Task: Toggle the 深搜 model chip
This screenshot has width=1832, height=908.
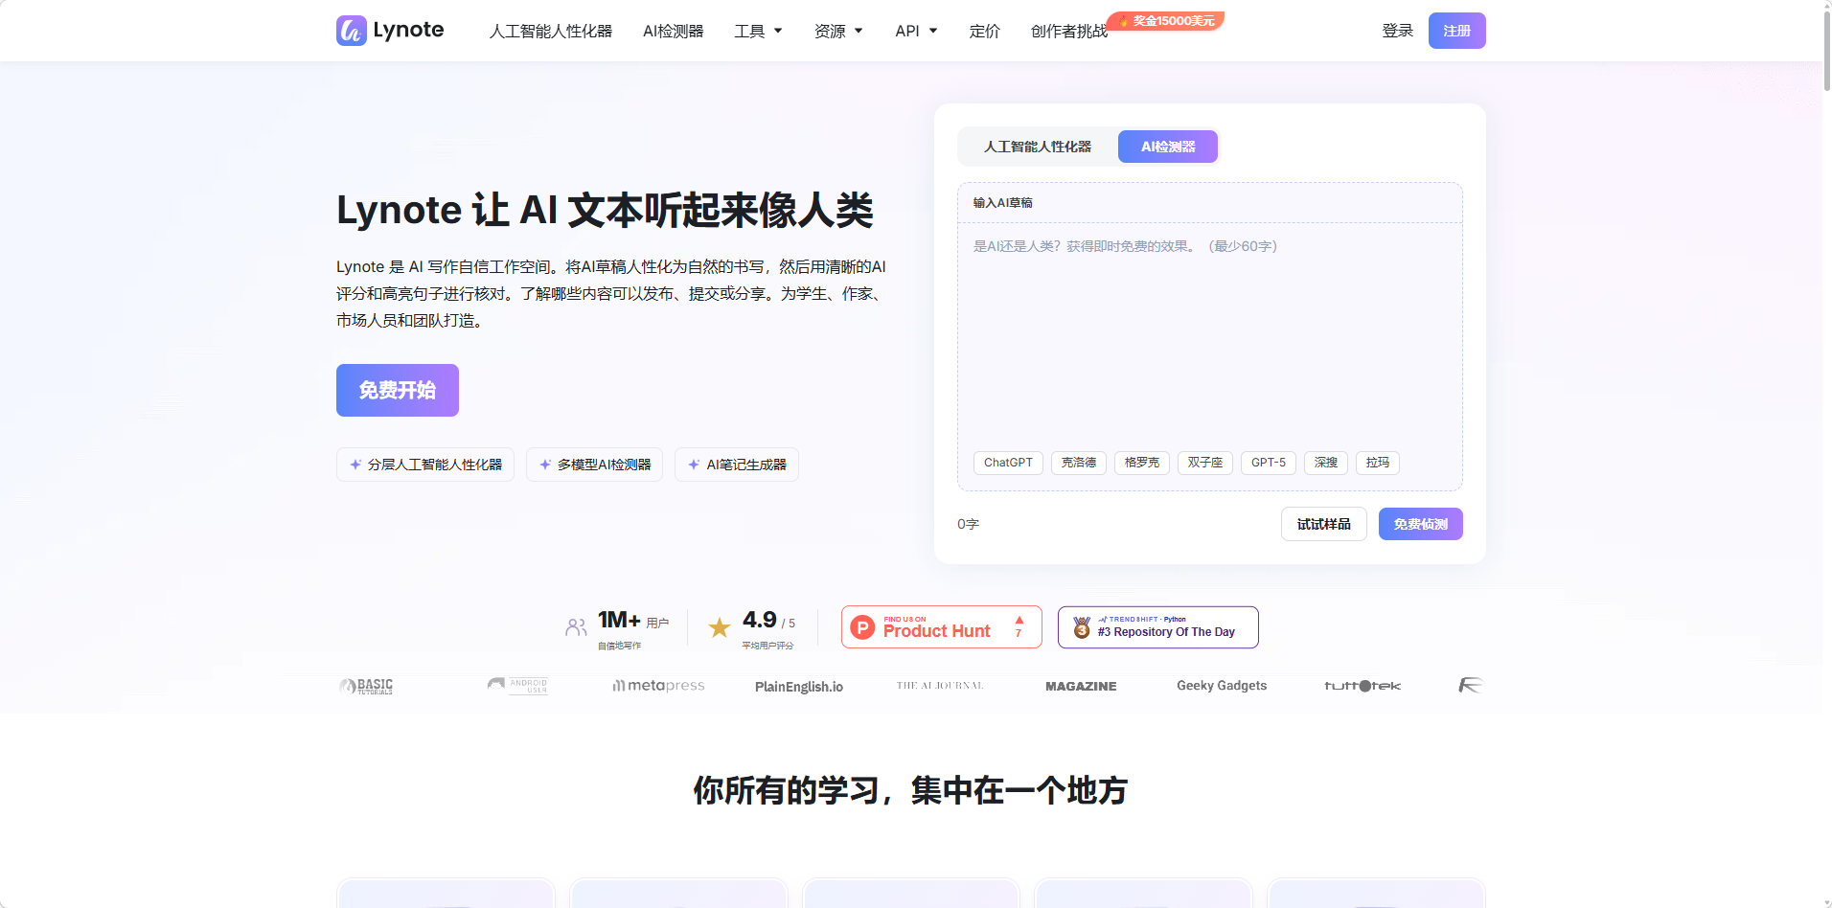Action: click(x=1326, y=463)
